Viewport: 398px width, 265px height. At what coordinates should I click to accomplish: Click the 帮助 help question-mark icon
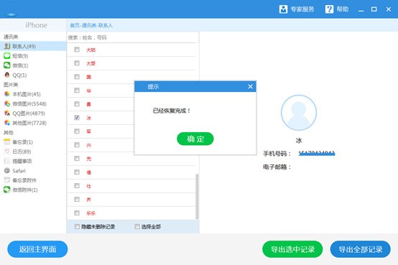coord(329,9)
